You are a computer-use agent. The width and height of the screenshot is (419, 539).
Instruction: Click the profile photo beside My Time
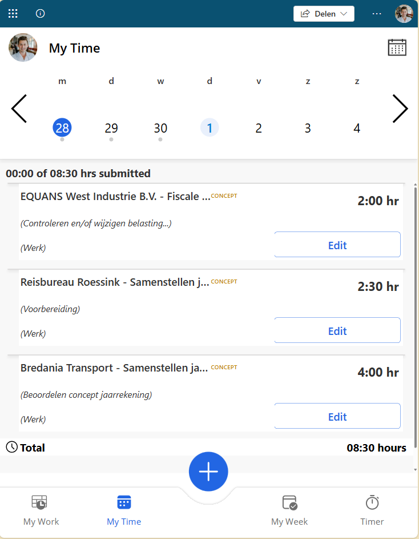click(23, 47)
